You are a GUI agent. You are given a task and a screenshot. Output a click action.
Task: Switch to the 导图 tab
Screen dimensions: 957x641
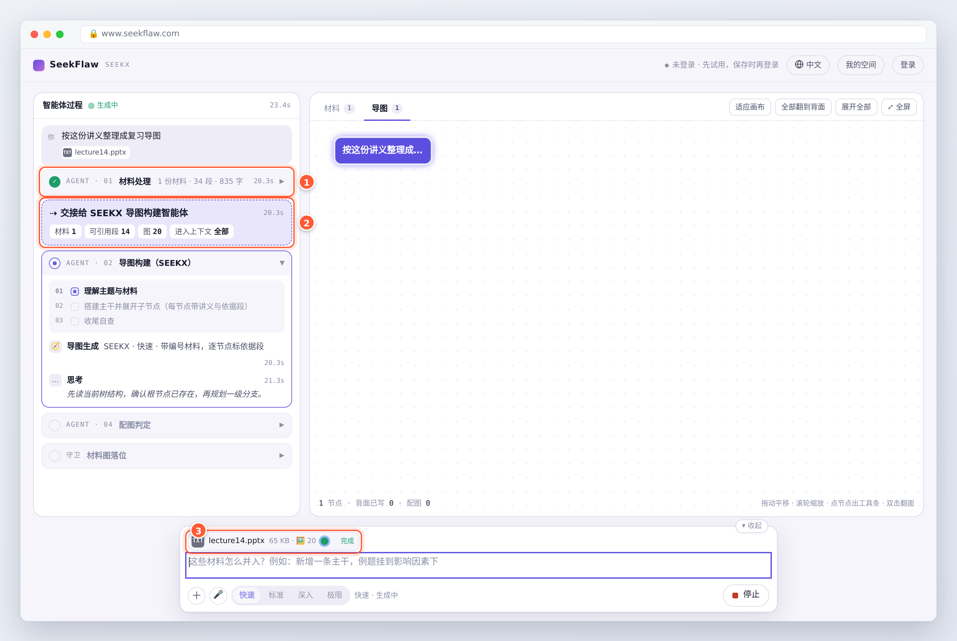pos(387,108)
